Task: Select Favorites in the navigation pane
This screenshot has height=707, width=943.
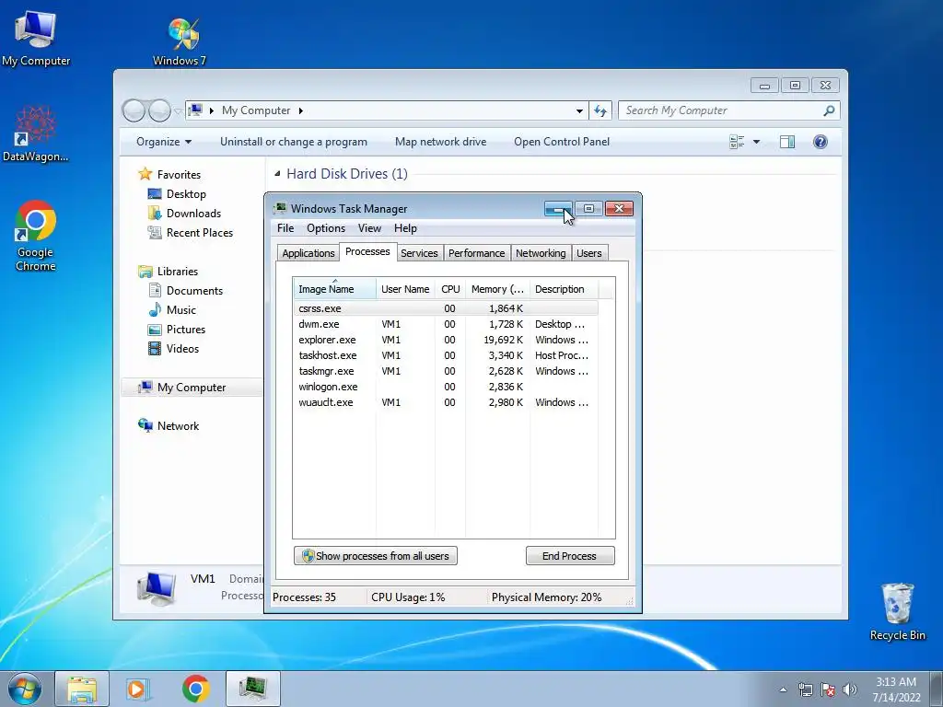Action: pyautogui.click(x=179, y=174)
